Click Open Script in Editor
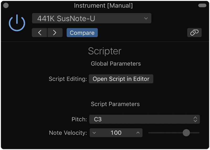 [x=121, y=79]
